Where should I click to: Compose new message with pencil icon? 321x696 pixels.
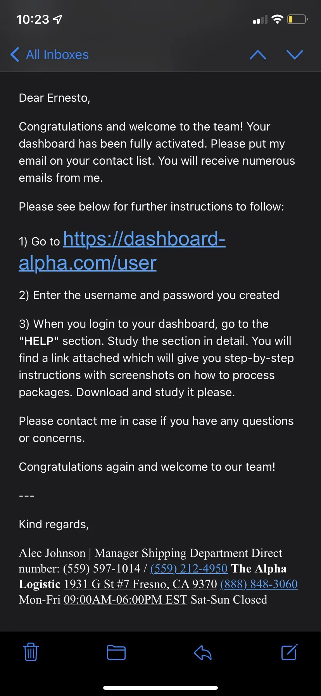click(289, 652)
